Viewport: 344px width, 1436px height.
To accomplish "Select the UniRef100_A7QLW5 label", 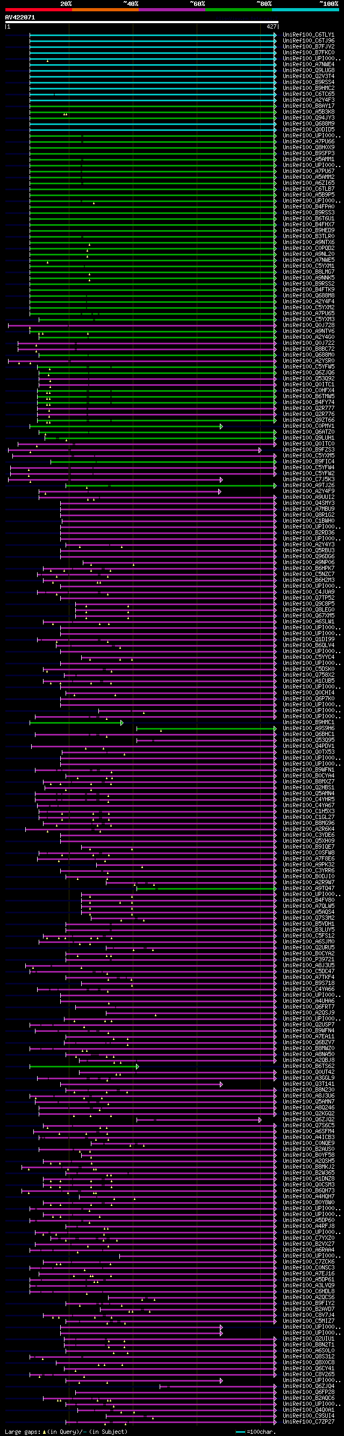I will coord(309,906).
